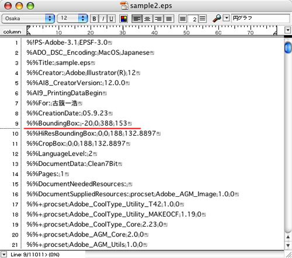Toggle Underline text formatting
The width and height of the screenshot is (292, 258).
click(x=111, y=19)
